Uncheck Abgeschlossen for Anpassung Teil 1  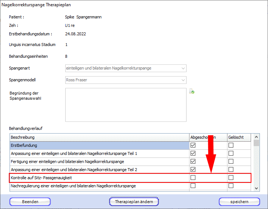tap(193, 153)
